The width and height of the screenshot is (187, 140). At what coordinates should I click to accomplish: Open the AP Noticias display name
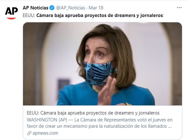point(35,8)
